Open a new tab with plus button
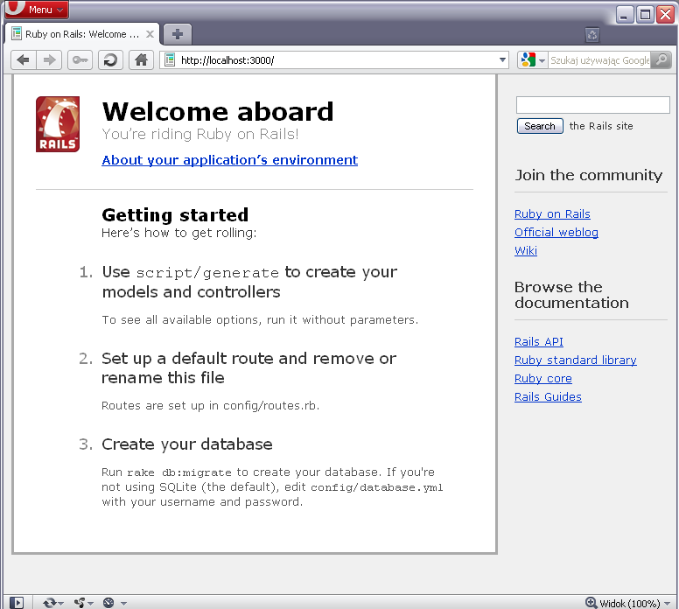679x609 pixels. [178, 34]
